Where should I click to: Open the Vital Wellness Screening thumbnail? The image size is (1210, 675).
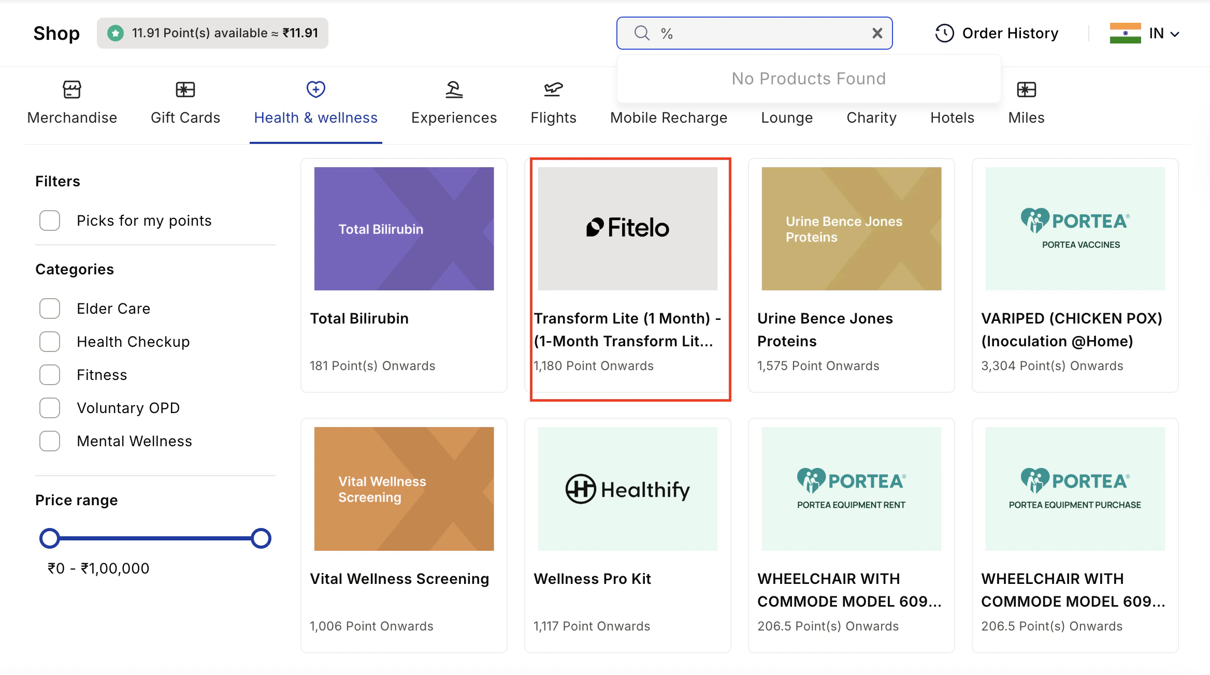404,489
